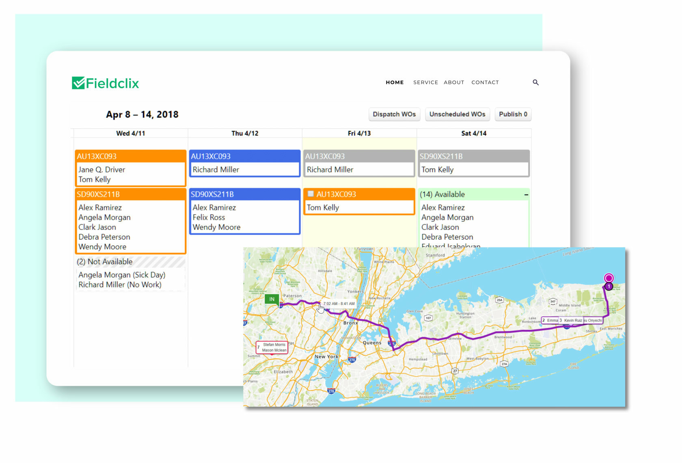Click the Fieldclix checkmark logo
The width and height of the screenshot is (682, 463).
click(x=78, y=83)
